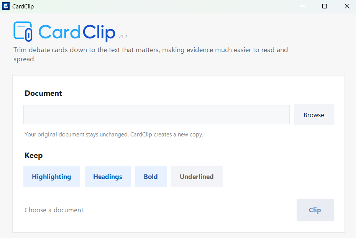The image size is (356, 238).
Task: Minimize the CardClip window
Action: point(302,6)
